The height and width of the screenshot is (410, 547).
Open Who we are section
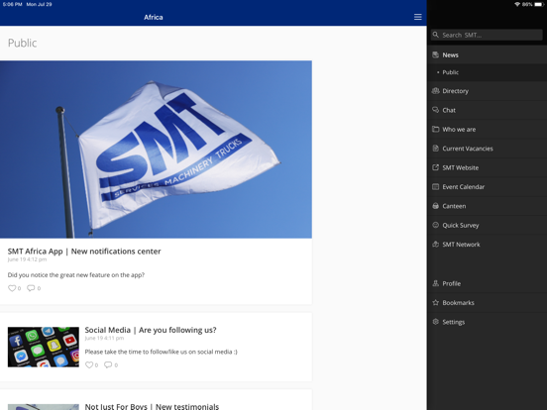tap(487, 129)
